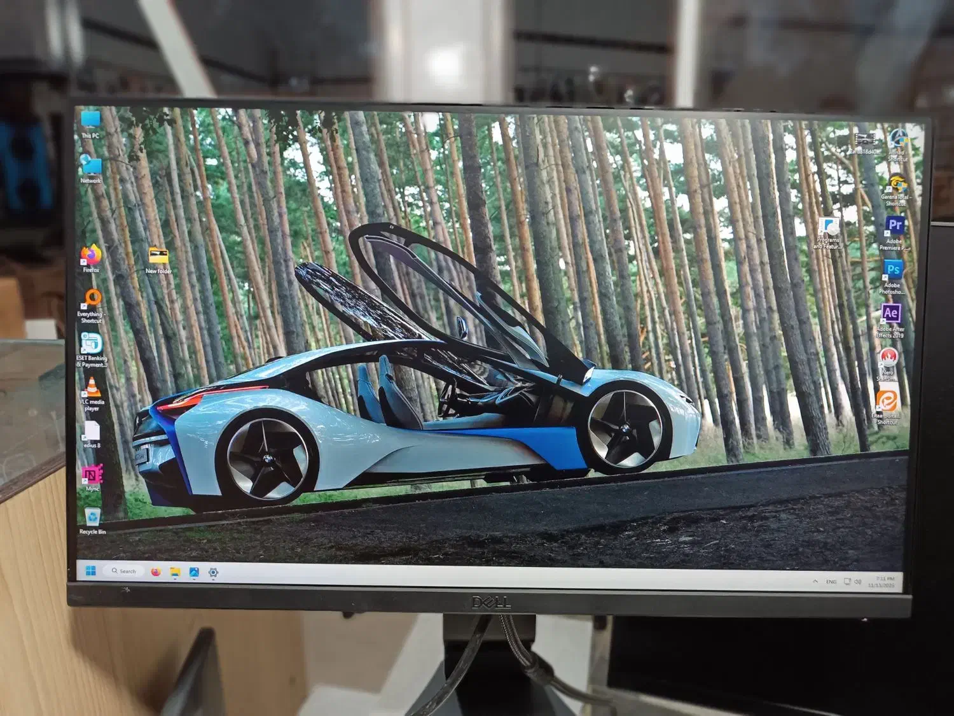
Task: Open the Mync desktop shortcut
Action: [x=92, y=479]
